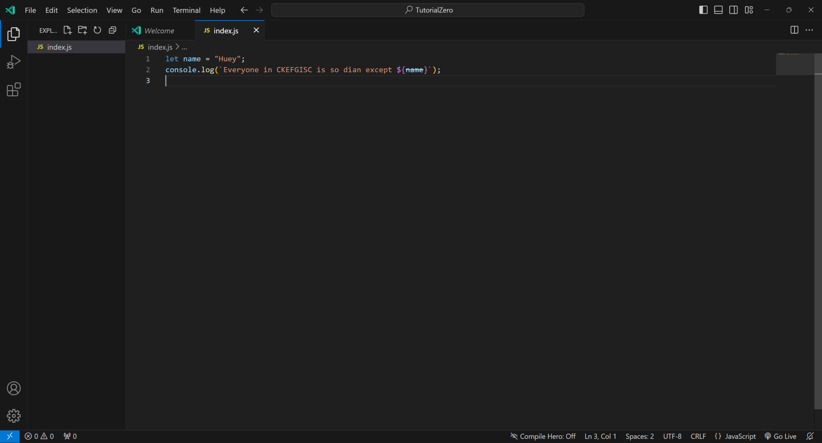Refresh the Explorer file list

97,30
